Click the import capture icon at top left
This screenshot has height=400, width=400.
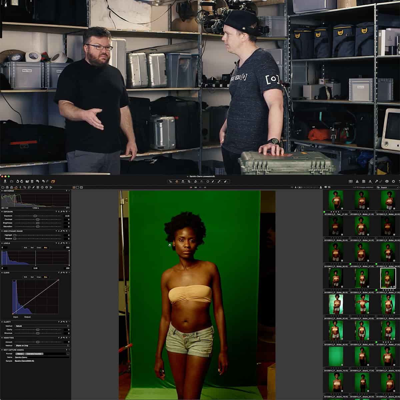[x=5, y=182]
